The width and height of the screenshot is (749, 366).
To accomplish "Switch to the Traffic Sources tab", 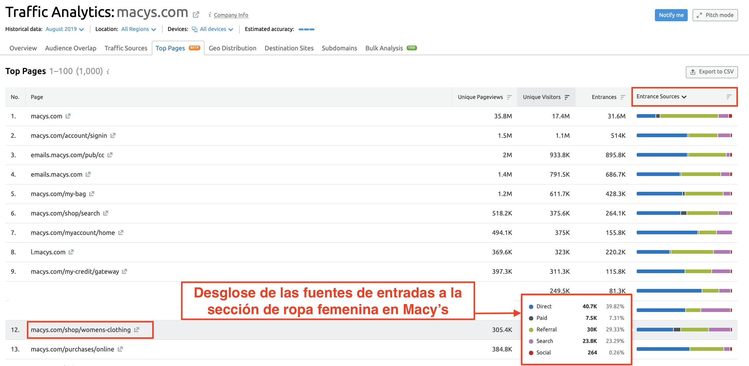I will pos(126,48).
